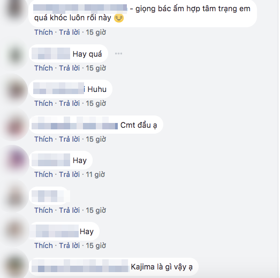Like the 'Cmt đầu ạ' comment
The image size is (280, 278).
coord(43,140)
